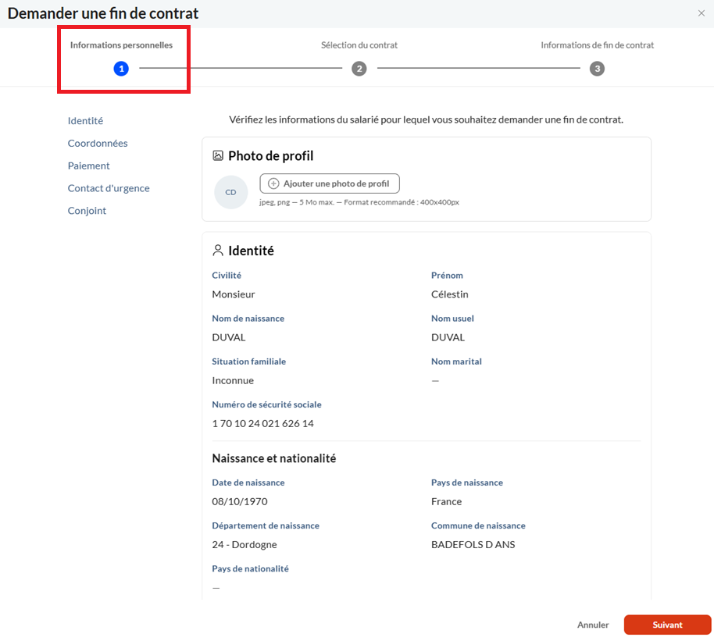Open the Paiement sidebar link
This screenshot has height=641, width=714.
point(88,166)
